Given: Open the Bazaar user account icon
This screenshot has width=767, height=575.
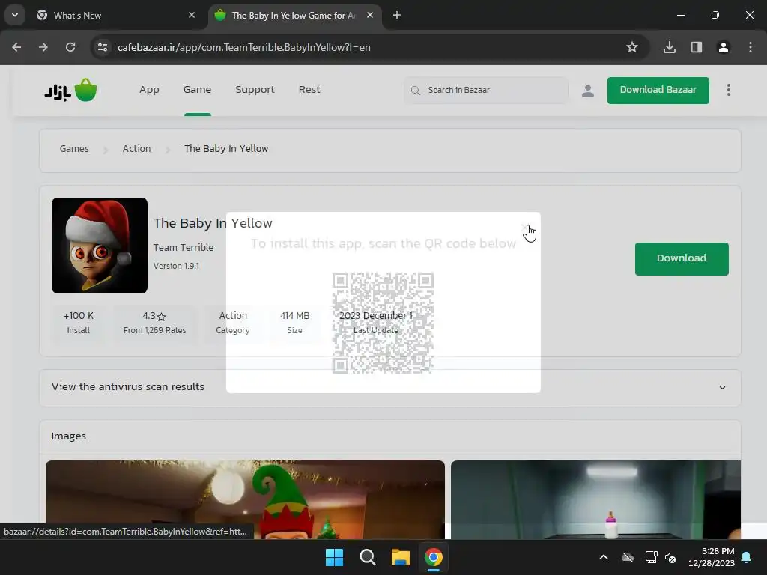Looking at the screenshot, I should 588,91.
